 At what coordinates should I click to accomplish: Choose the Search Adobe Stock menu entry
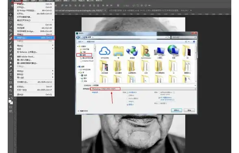point(34,57)
